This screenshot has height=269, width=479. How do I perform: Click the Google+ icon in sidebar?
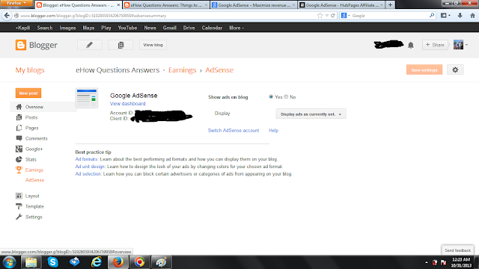pos(19,149)
